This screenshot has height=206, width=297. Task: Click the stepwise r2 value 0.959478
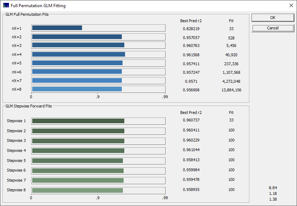pos(191,180)
